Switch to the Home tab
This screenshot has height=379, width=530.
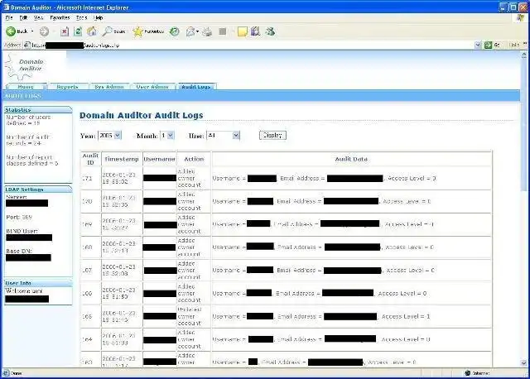coord(26,87)
